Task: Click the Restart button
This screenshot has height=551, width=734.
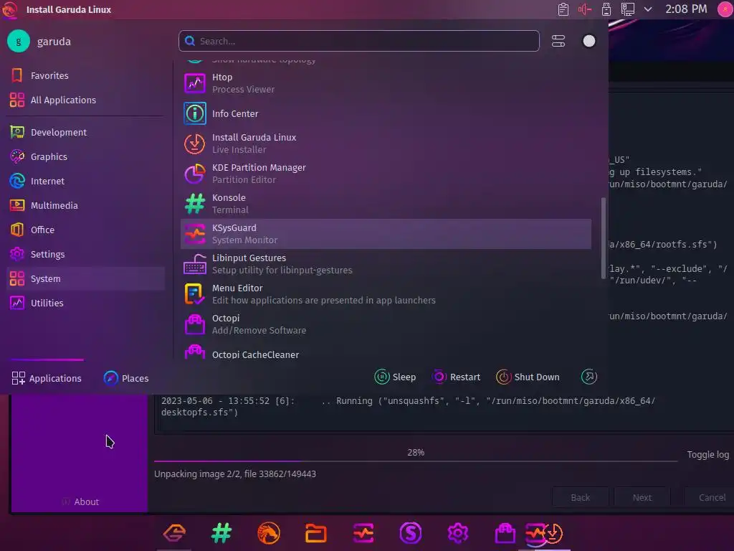Action: (457, 377)
